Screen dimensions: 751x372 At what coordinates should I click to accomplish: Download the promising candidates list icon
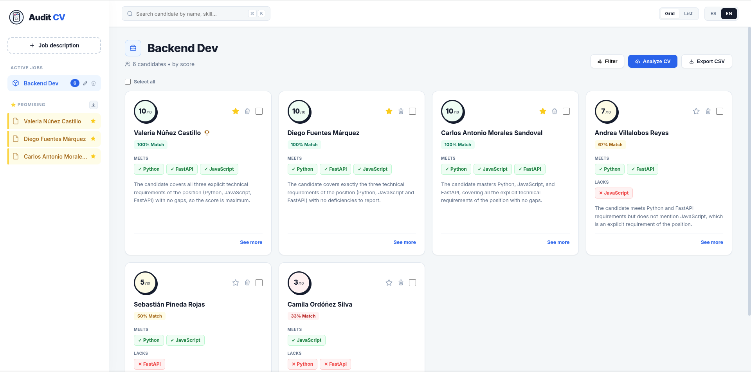[x=94, y=105]
